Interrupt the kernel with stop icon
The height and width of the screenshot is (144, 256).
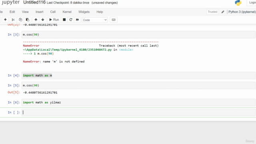click(x=64, y=20)
